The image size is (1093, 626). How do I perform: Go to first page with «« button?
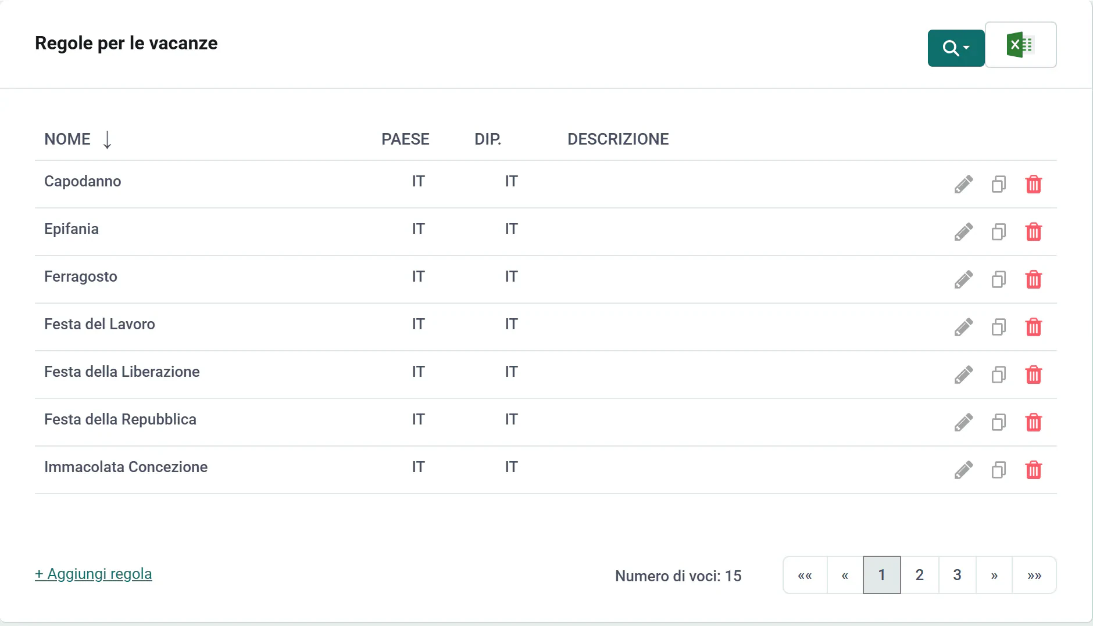click(x=805, y=575)
